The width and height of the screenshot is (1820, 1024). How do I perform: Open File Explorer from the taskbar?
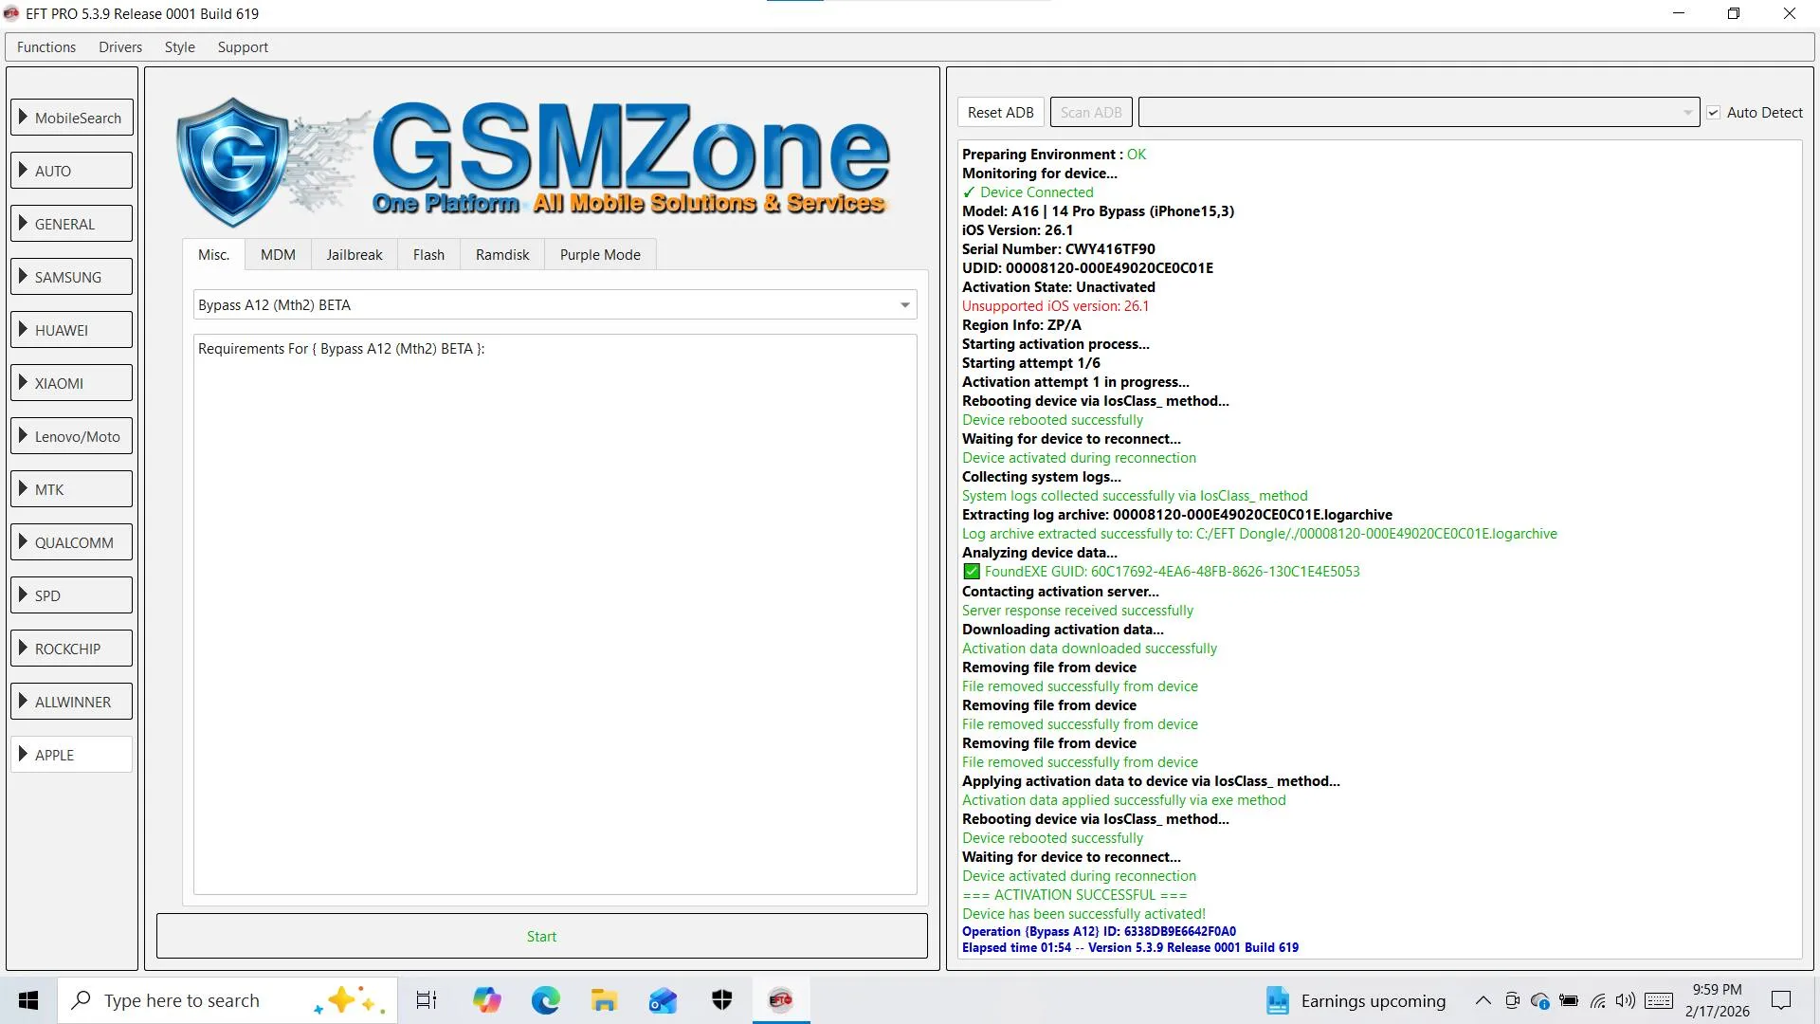coord(604,1000)
